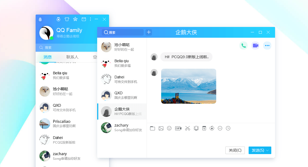Click the QQ Family profile avatar

click(x=46, y=33)
